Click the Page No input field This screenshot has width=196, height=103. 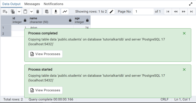point(143,12)
